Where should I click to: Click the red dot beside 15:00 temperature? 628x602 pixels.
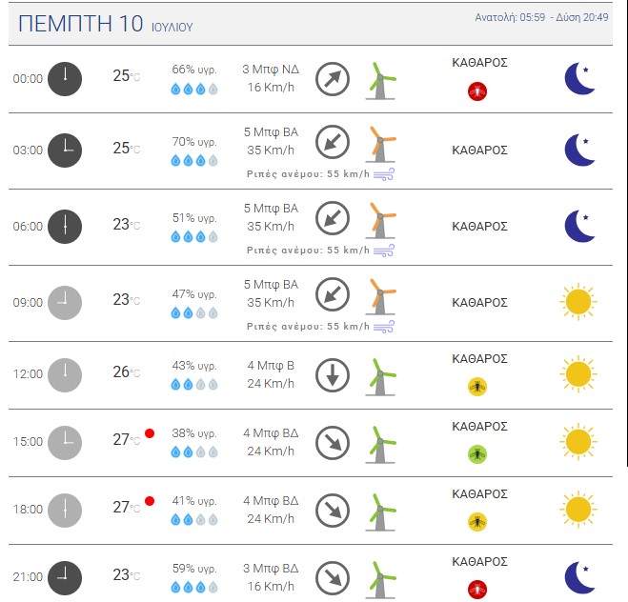(150, 434)
